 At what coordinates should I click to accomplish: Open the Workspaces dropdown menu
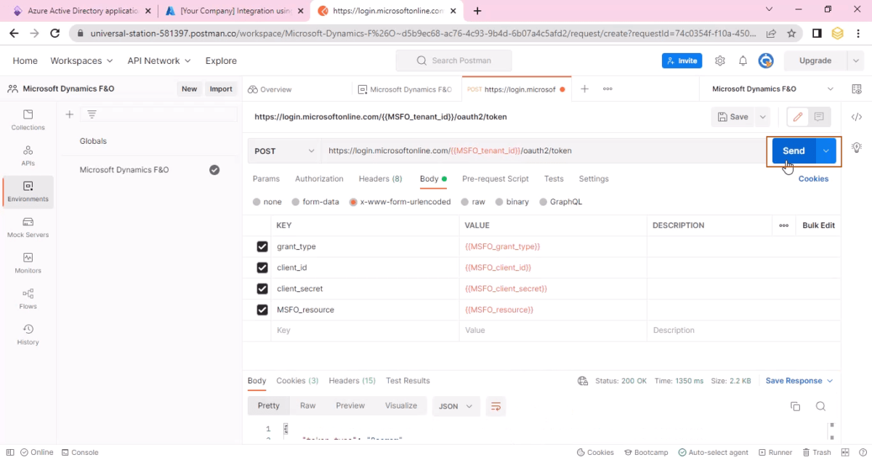point(81,61)
